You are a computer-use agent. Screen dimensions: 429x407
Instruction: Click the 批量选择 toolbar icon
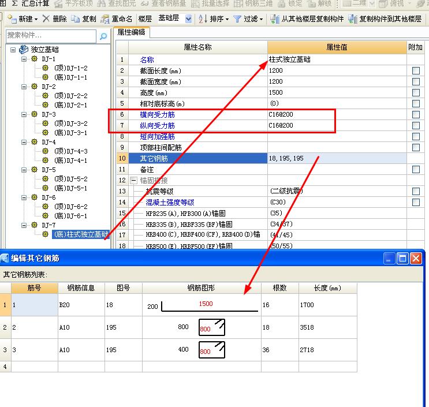point(195,3)
